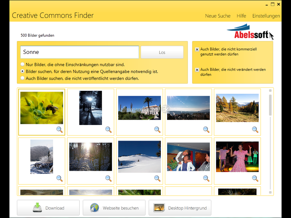
Task: Click the Abelssoft logo
Action: click(250, 32)
